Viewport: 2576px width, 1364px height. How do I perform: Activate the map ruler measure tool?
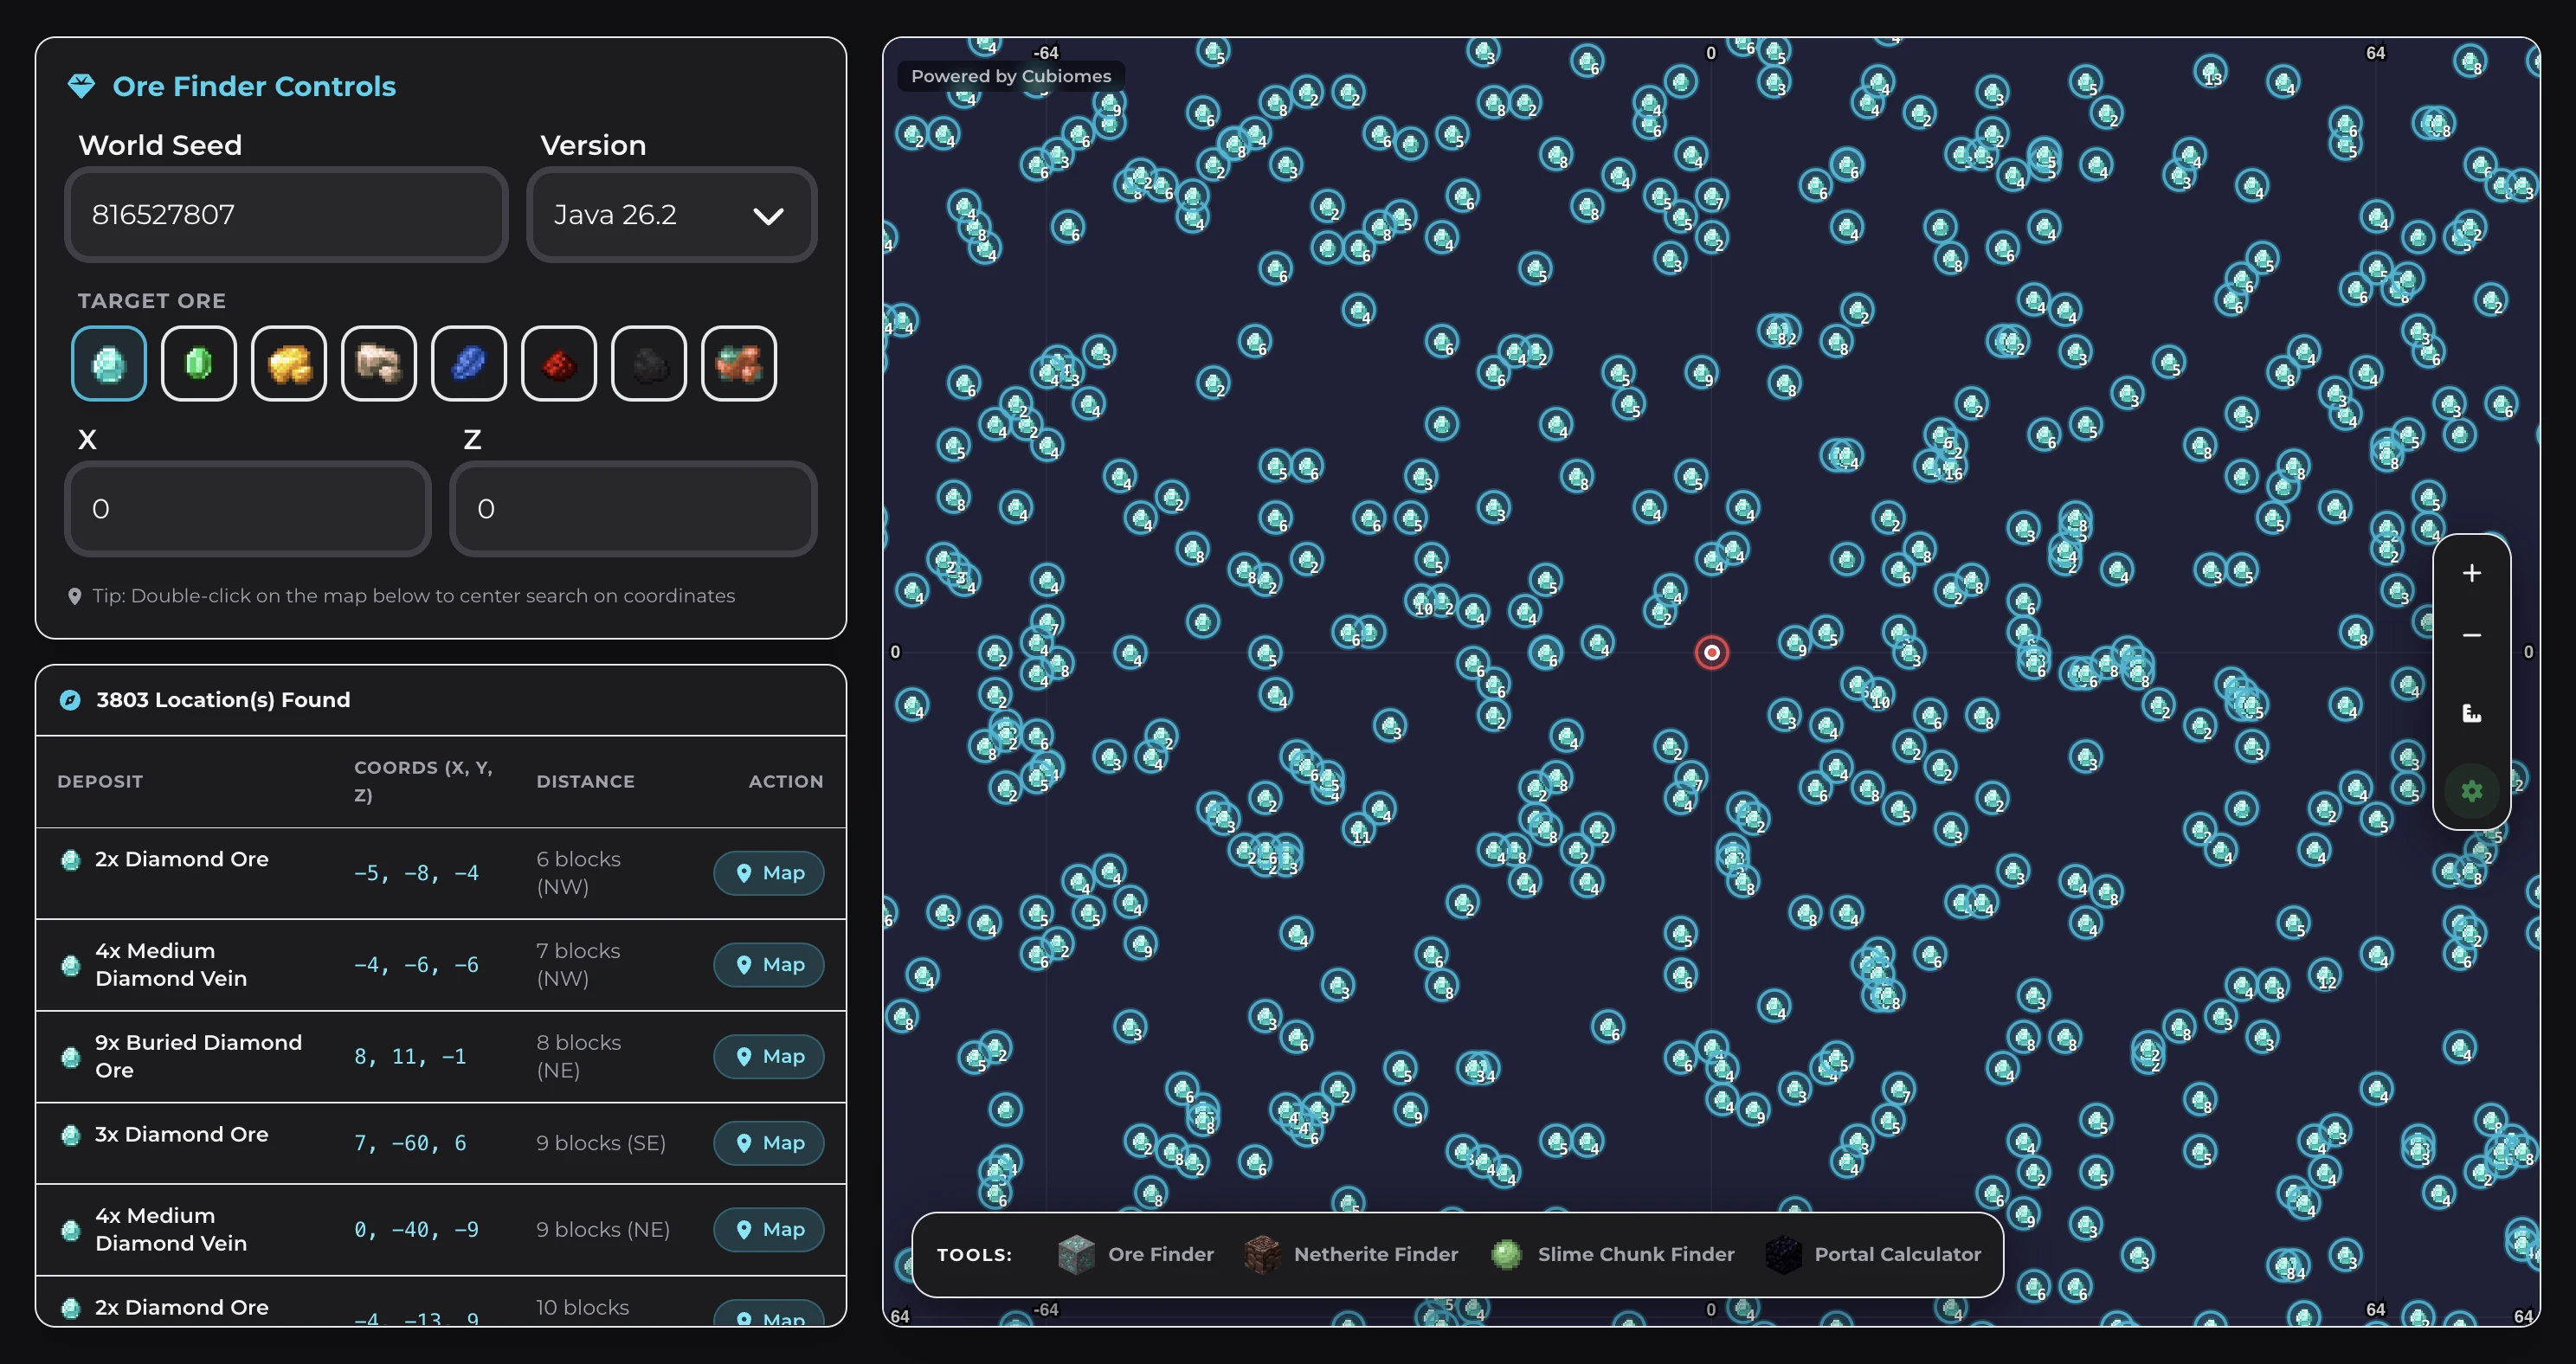point(2471,713)
